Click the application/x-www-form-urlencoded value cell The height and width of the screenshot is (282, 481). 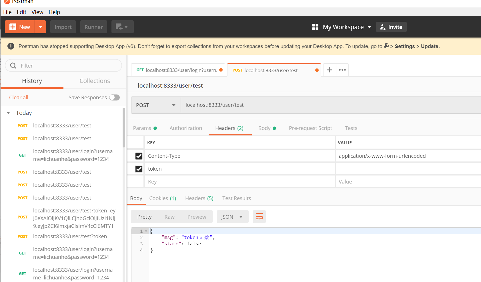(408, 156)
